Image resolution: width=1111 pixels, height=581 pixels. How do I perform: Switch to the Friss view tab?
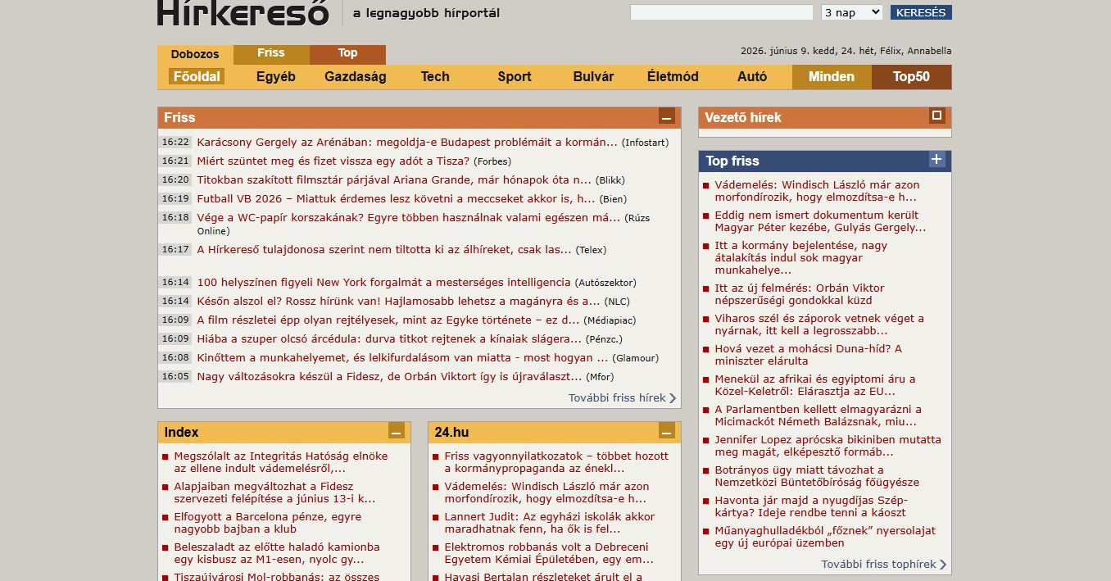(x=271, y=53)
